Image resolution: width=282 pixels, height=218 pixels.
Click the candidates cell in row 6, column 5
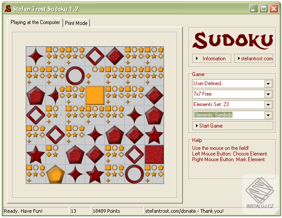[115, 155]
